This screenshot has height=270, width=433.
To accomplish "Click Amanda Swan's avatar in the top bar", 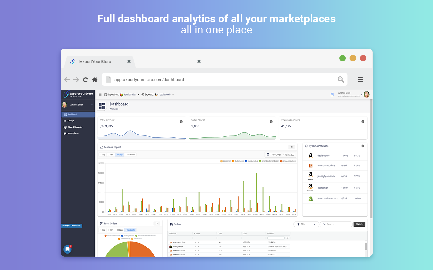I will [x=367, y=94].
